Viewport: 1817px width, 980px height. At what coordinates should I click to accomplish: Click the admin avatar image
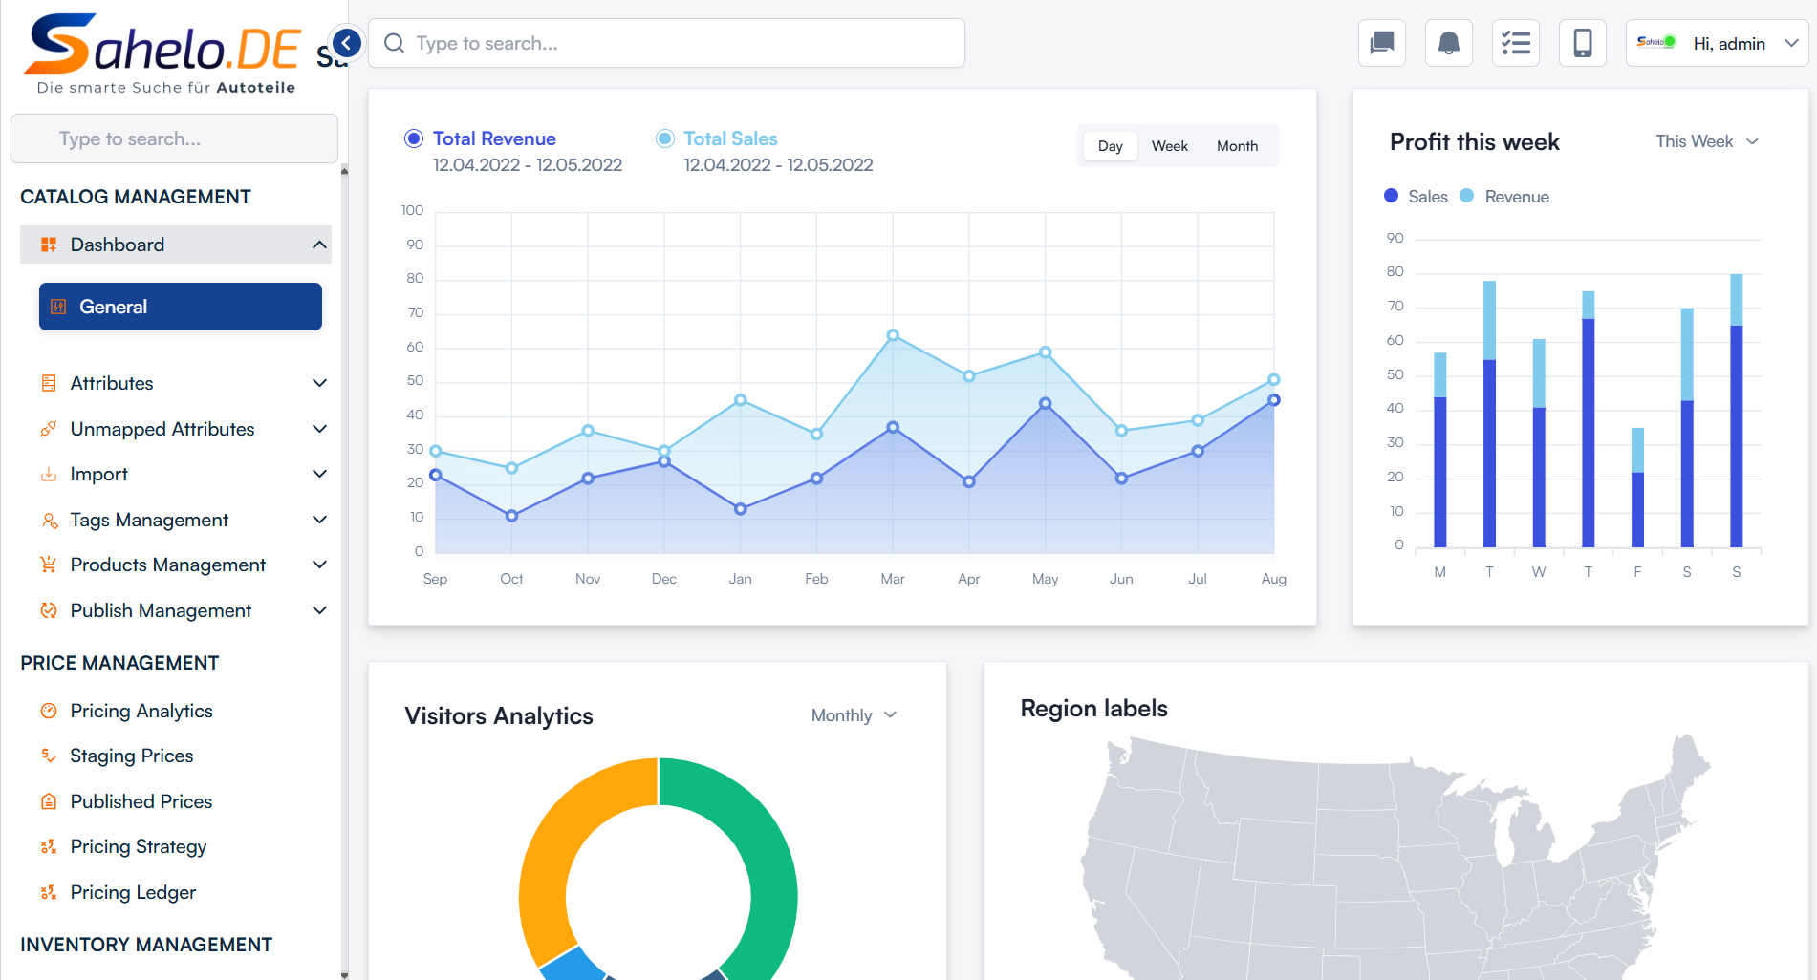tap(1656, 42)
